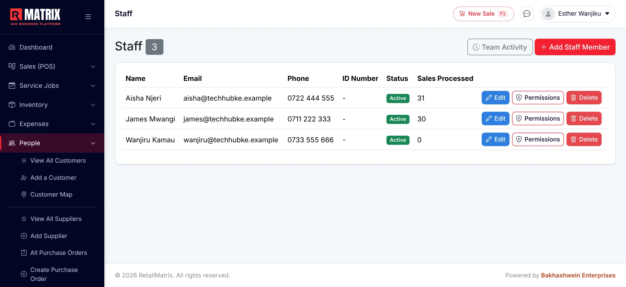Open the Esther Wanjiku account dropdown arrow
The width and height of the screenshot is (626, 287).
pyautogui.click(x=607, y=14)
